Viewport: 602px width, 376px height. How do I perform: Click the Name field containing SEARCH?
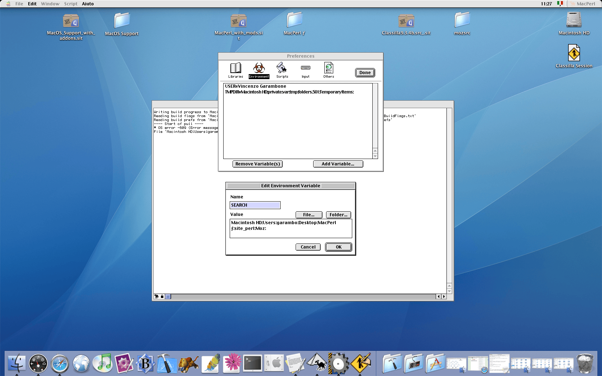255,205
